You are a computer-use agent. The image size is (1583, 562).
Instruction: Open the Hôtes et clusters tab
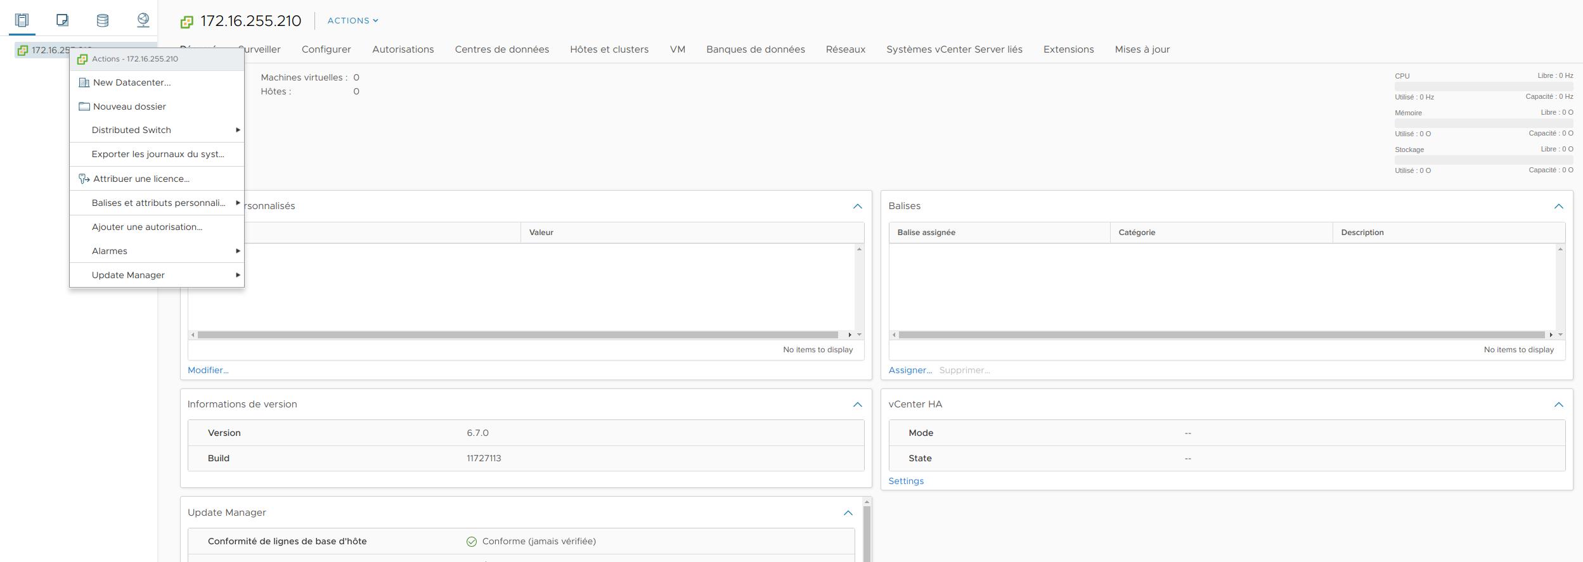609,49
